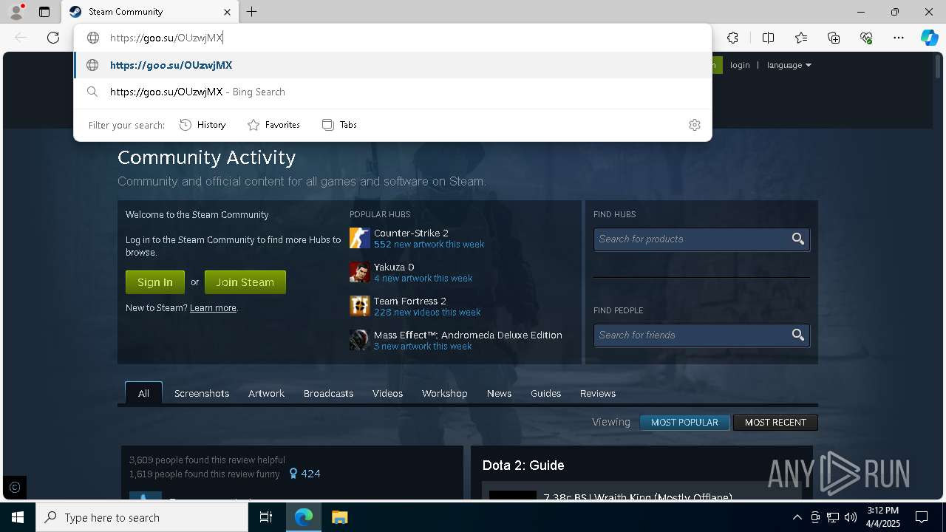
Task: Open Mass Effect Andromeda Deluxe Edition link
Action: [468, 335]
